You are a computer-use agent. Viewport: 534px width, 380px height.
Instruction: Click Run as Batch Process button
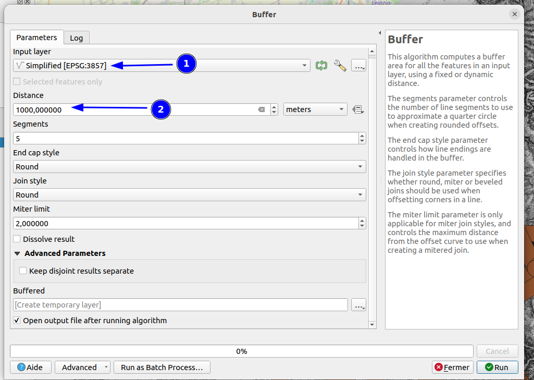point(162,367)
